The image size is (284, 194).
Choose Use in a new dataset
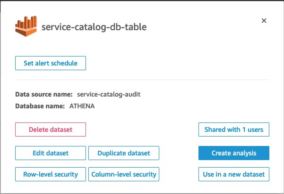233,174
